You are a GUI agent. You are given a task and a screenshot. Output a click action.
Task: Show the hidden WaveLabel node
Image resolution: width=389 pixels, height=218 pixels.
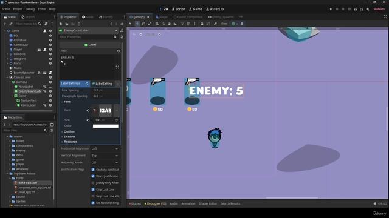(x=50, y=87)
